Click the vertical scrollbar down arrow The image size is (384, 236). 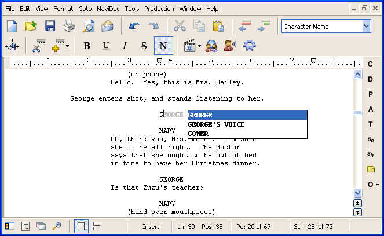pos(357,193)
